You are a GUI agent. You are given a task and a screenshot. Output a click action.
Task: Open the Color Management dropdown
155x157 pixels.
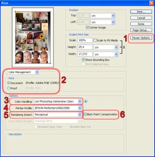(x=23, y=72)
